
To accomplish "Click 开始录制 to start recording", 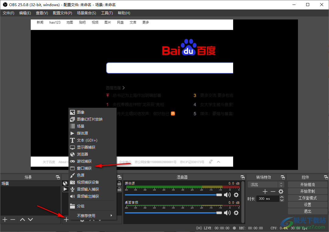I will tap(307, 191).
